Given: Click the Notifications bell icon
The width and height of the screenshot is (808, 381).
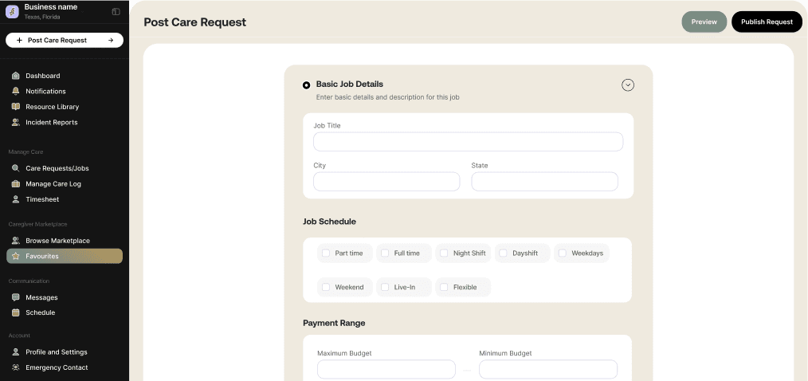Looking at the screenshot, I should pyautogui.click(x=16, y=91).
